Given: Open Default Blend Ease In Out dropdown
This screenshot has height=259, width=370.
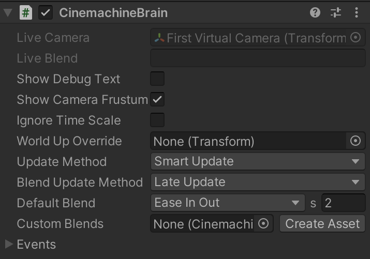Looking at the screenshot, I should click(228, 203).
